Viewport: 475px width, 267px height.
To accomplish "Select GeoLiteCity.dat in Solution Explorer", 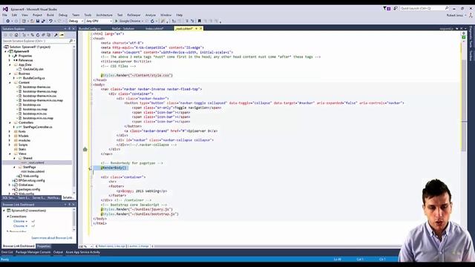I will click(x=33, y=69).
